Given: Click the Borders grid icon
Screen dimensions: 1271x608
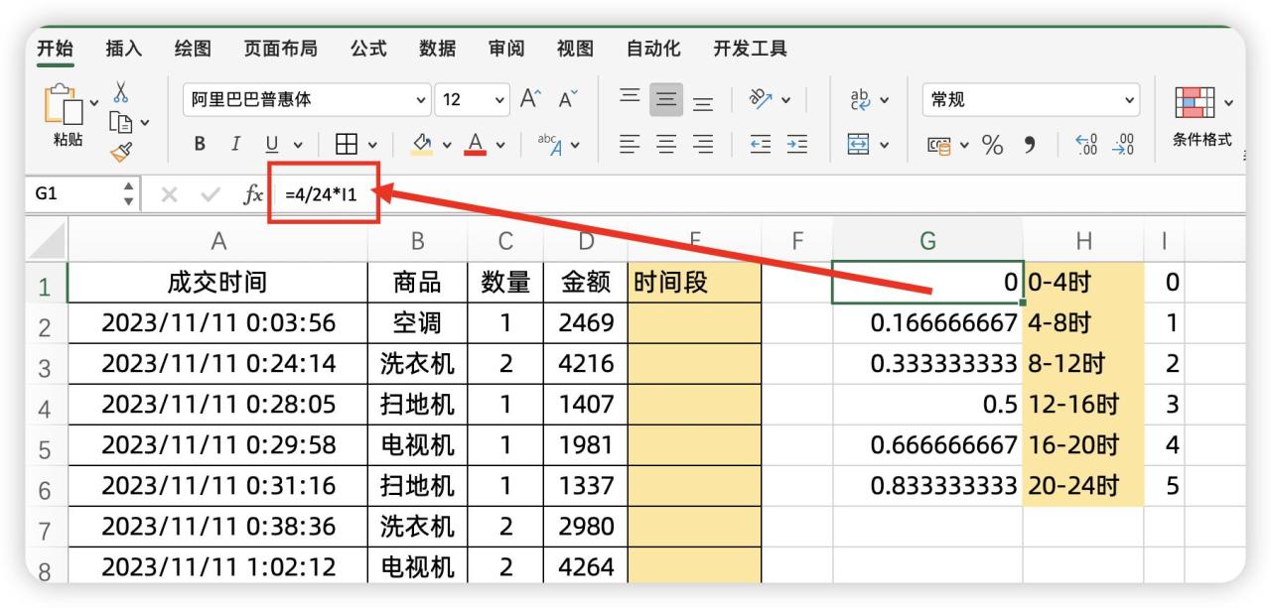Looking at the screenshot, I should click(x=347, y=145).
